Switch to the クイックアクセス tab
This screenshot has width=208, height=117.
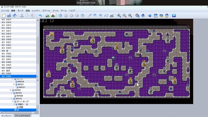point(22,116)
